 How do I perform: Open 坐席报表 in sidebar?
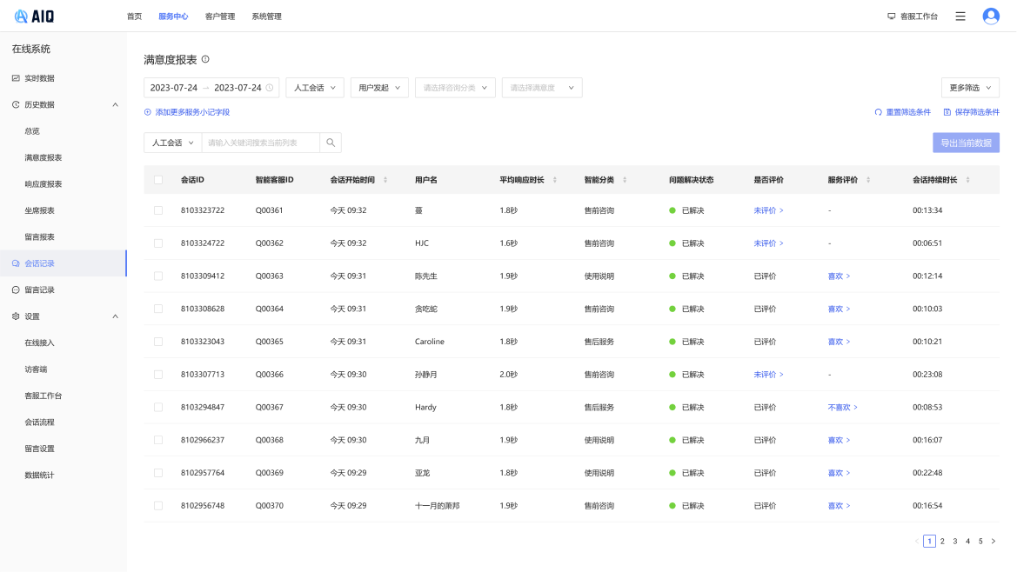tap(39, 210)
